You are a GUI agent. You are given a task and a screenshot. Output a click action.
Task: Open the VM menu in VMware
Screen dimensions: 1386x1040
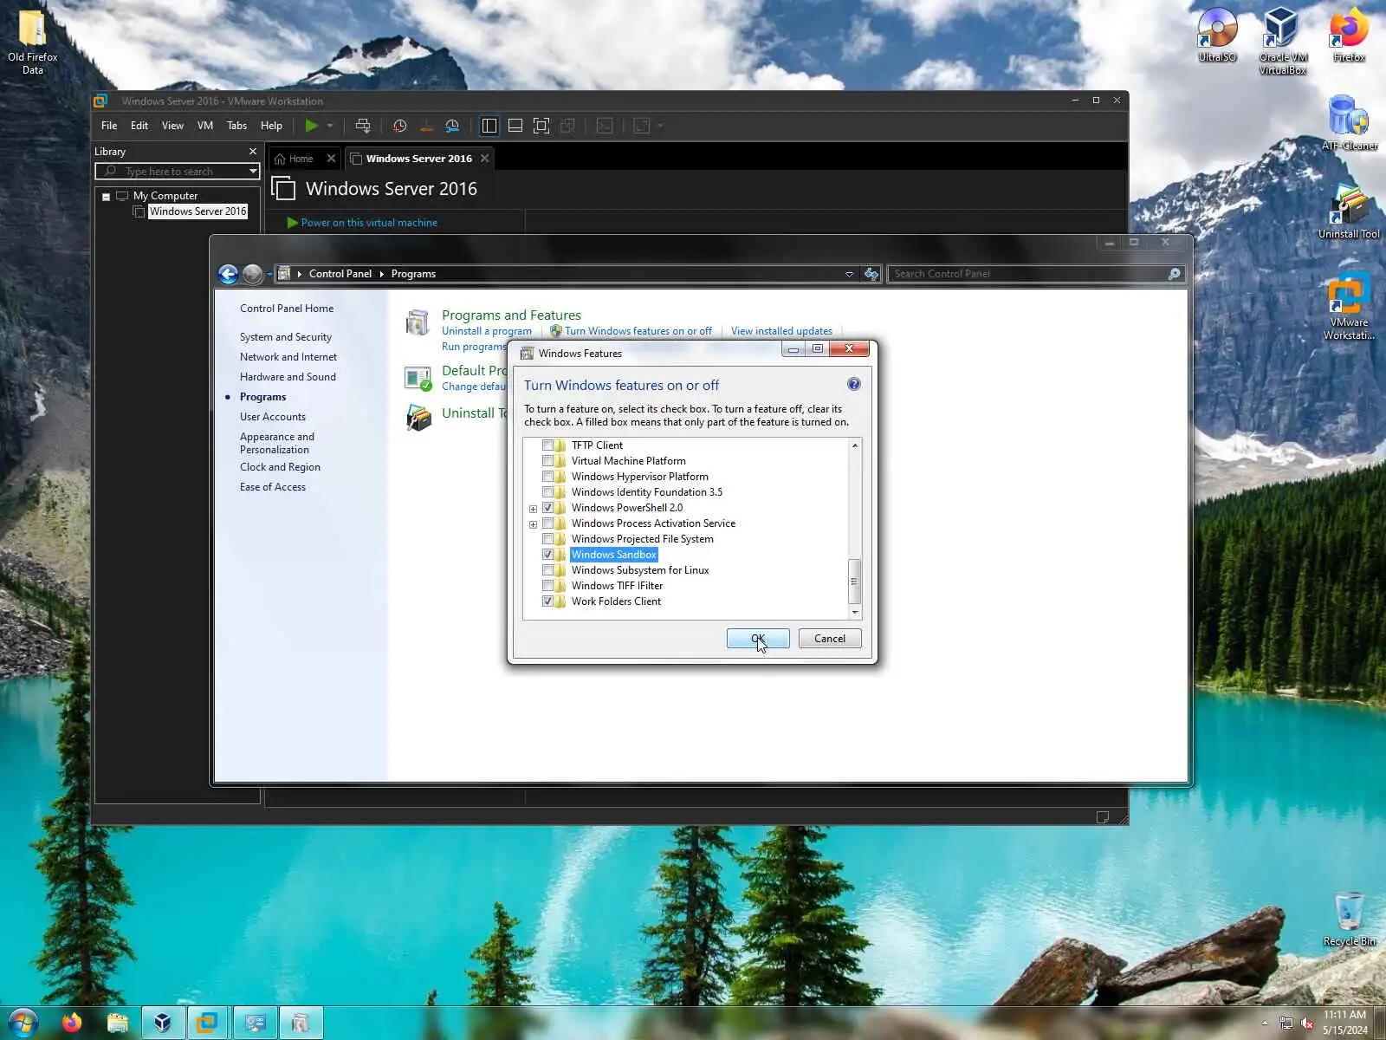pyautogui.click(x=205, y=126)
